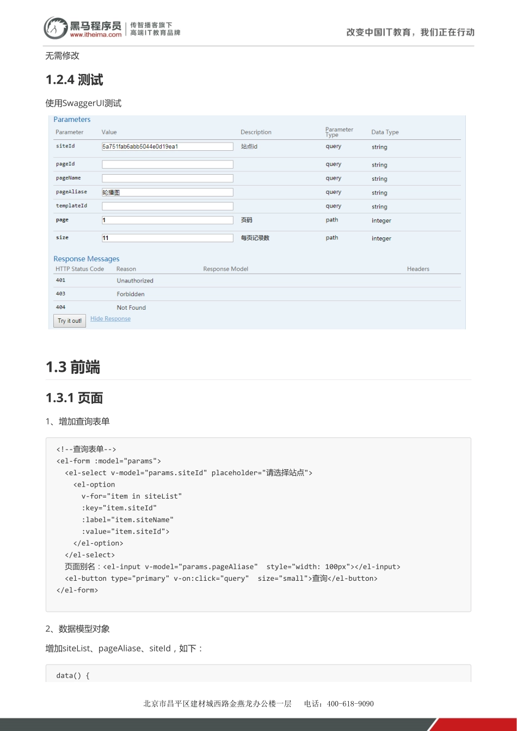Select the 404 Not Found status row
The width and height of the screenshot is (517, 731).
pyautogui.click(x=131, y=308)
